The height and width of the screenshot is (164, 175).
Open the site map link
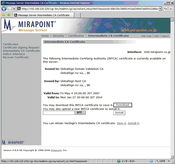click(x=146, y=36)
